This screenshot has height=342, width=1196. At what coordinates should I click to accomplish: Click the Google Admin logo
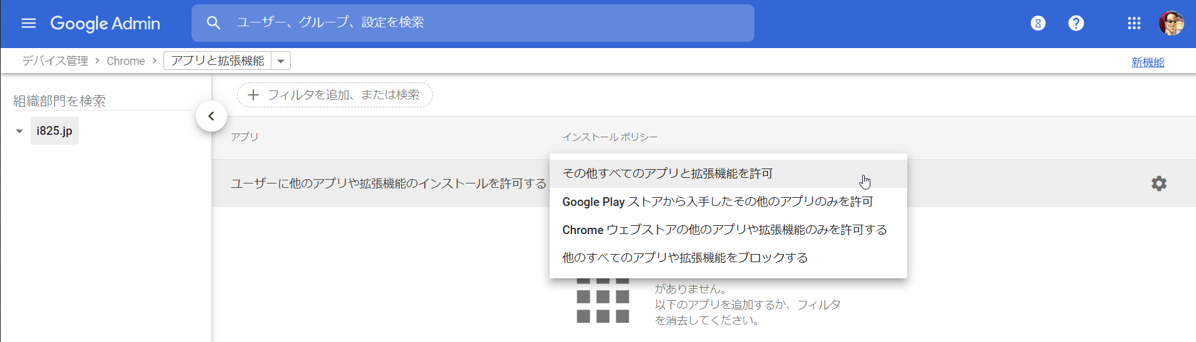[105, 24]
